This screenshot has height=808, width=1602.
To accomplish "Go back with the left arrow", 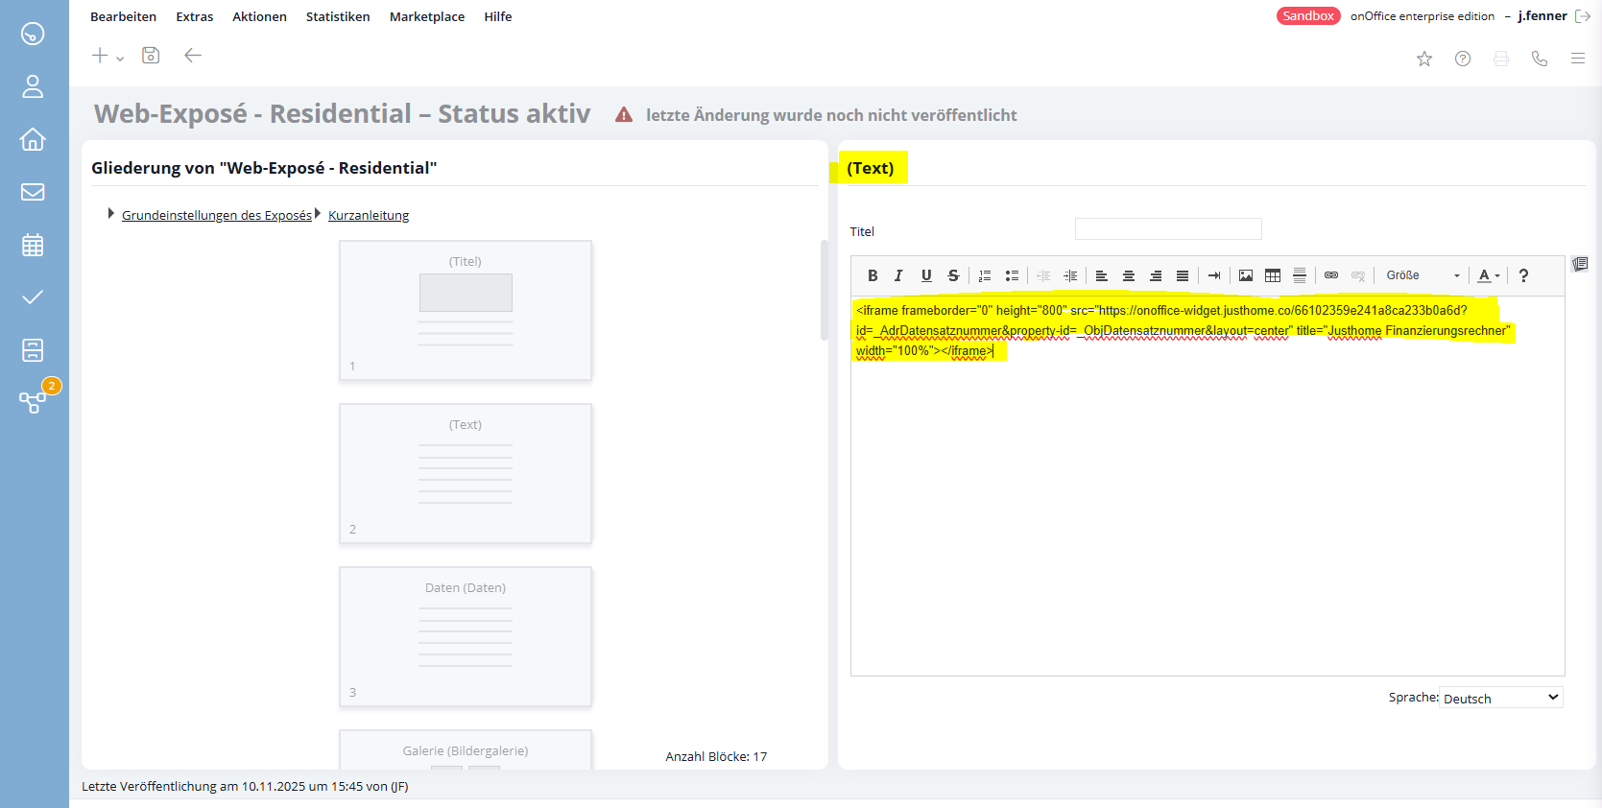I will tap(193, 56).
